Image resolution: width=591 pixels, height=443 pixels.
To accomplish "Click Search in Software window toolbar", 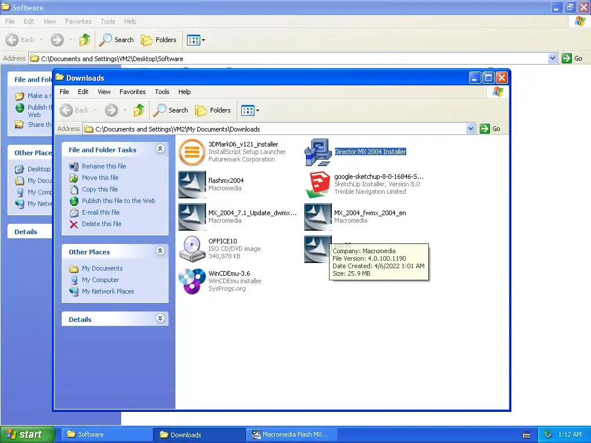I will pos(116,40).
